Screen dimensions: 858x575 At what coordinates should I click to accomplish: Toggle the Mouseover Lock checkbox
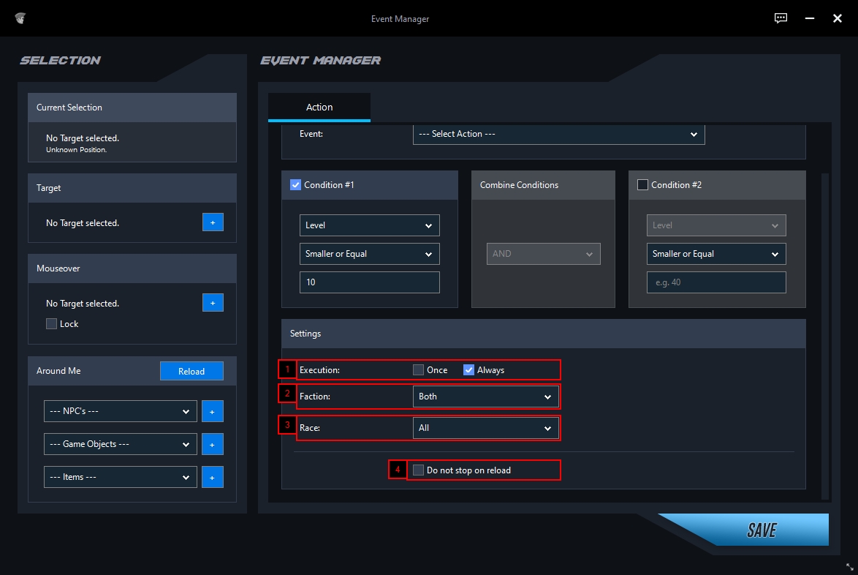51,323
